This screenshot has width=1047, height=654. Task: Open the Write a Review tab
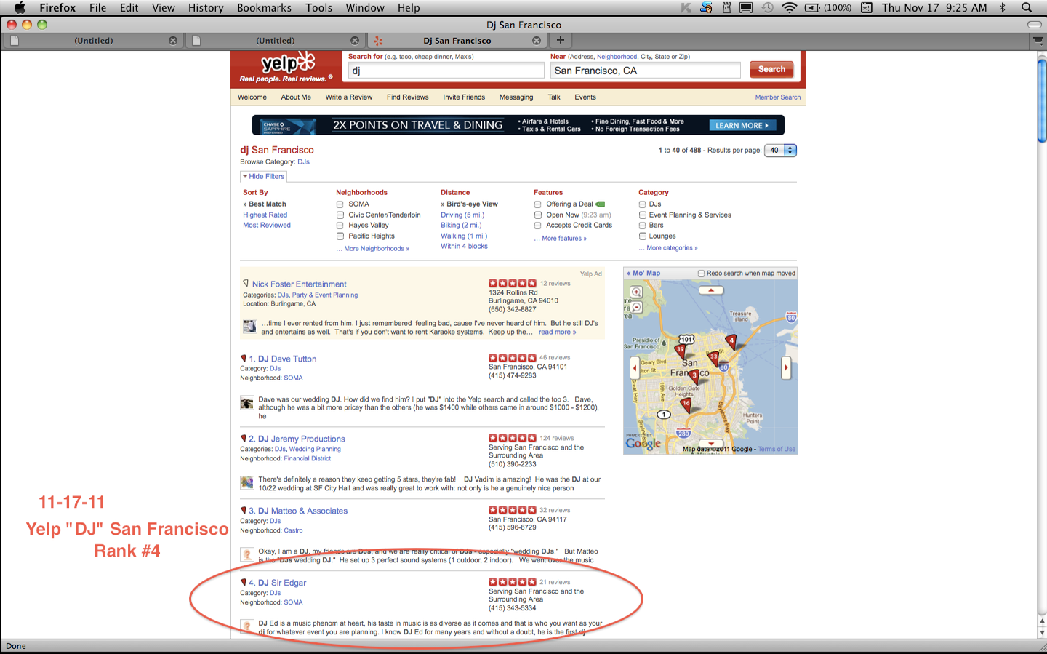[x=349, y=97]
